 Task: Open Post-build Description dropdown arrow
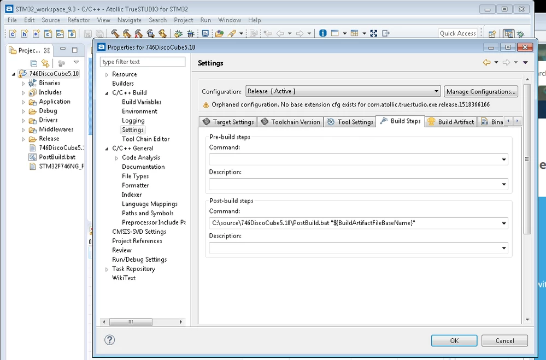tap(503, 248)
